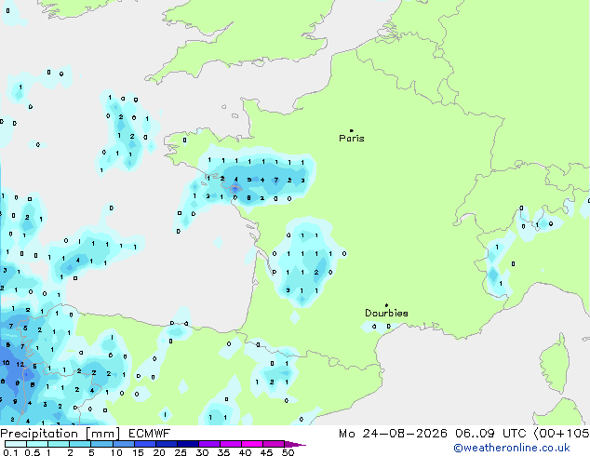Click the above-50 arrow legend tip
The image size is (590, 456).
[x=295, y=444]
